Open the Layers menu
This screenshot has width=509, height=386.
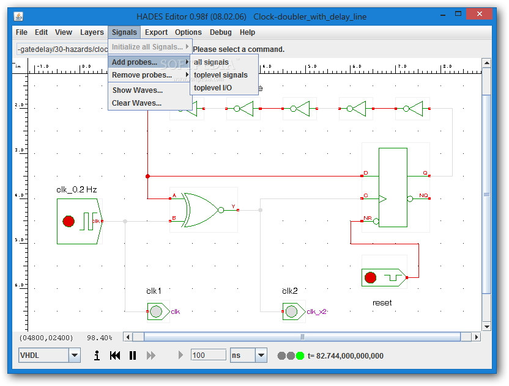tap(92, 32)
